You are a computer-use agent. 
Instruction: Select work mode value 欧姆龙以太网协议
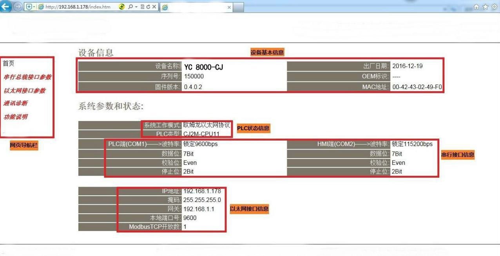pos(207,125)
